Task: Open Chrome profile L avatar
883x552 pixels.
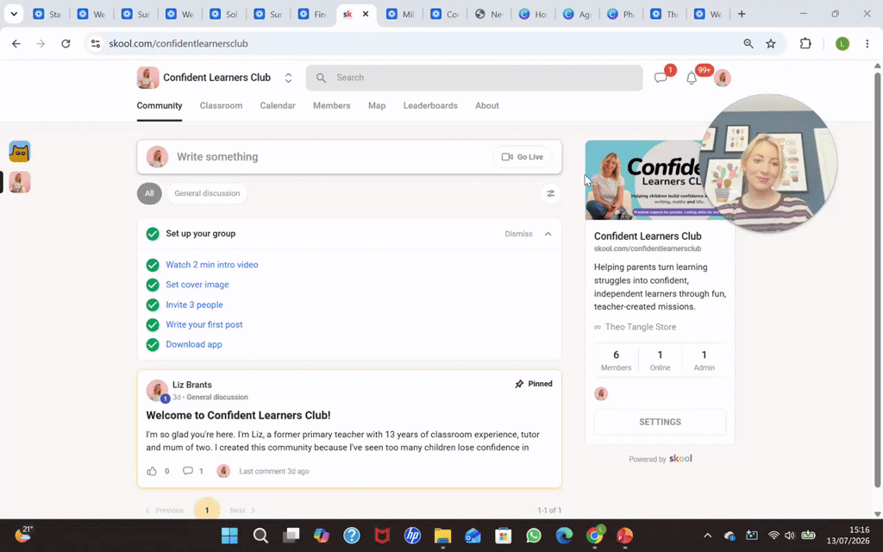Action: (842, 43)
